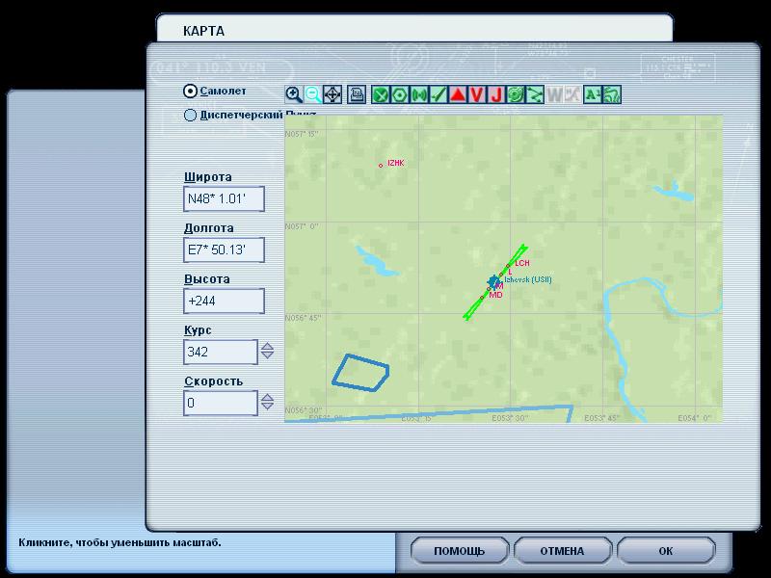771x578 pixels.
Task: Click the grayed weather stations W icon
Action: (554, 94)
